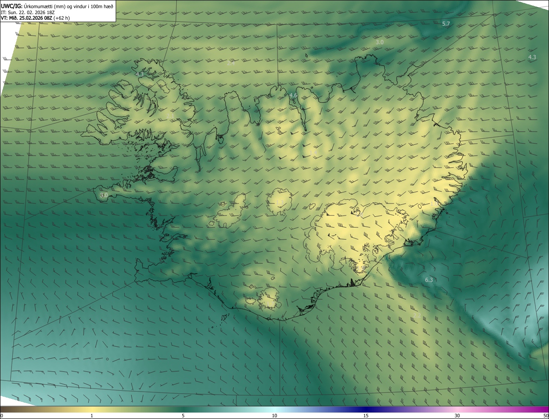Click the 3.0 label north of Iceland
549x419 pixels.
tap(380, 42)
